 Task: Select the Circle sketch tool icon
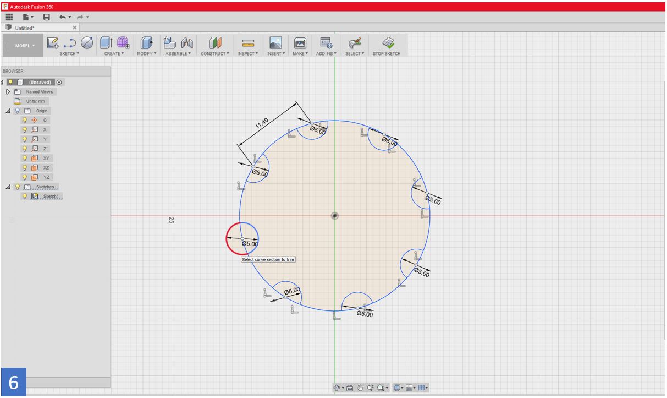(x=87, y=42)
